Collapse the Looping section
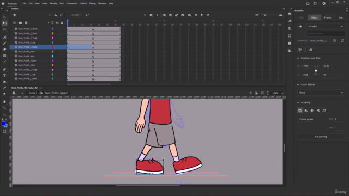 pyautogui.click(x=298, y=102)
